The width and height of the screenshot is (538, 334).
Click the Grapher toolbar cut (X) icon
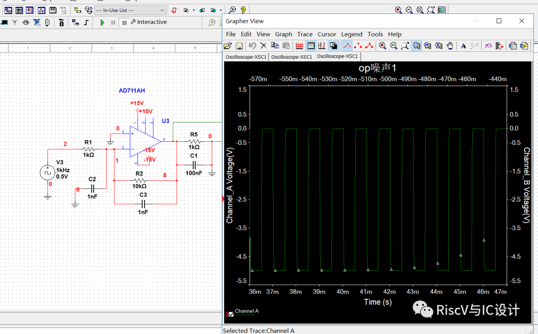coord(264,46)
